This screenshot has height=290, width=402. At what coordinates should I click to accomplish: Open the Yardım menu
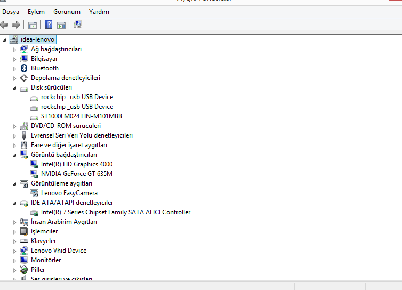(99, 12)
